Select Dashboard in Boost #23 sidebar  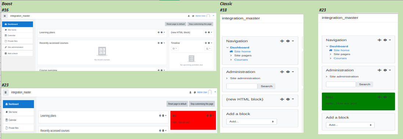[18, 104]
